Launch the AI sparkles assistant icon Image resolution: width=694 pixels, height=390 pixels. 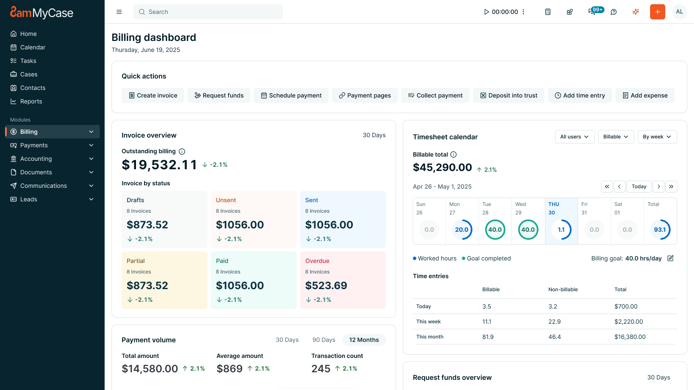[635, 12]
